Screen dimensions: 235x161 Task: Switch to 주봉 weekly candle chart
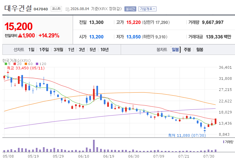point(187,50)
